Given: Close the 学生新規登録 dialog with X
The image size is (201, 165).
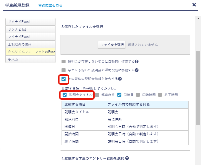Looking at the screenshot, I should click(x=194, y=5).
